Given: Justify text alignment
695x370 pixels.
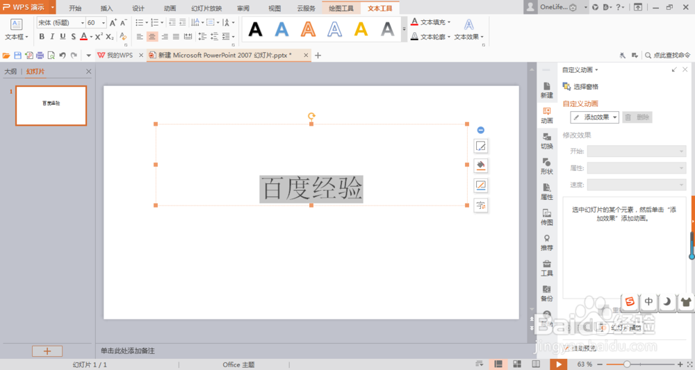Looking at the screenshot, I should 176,37.
